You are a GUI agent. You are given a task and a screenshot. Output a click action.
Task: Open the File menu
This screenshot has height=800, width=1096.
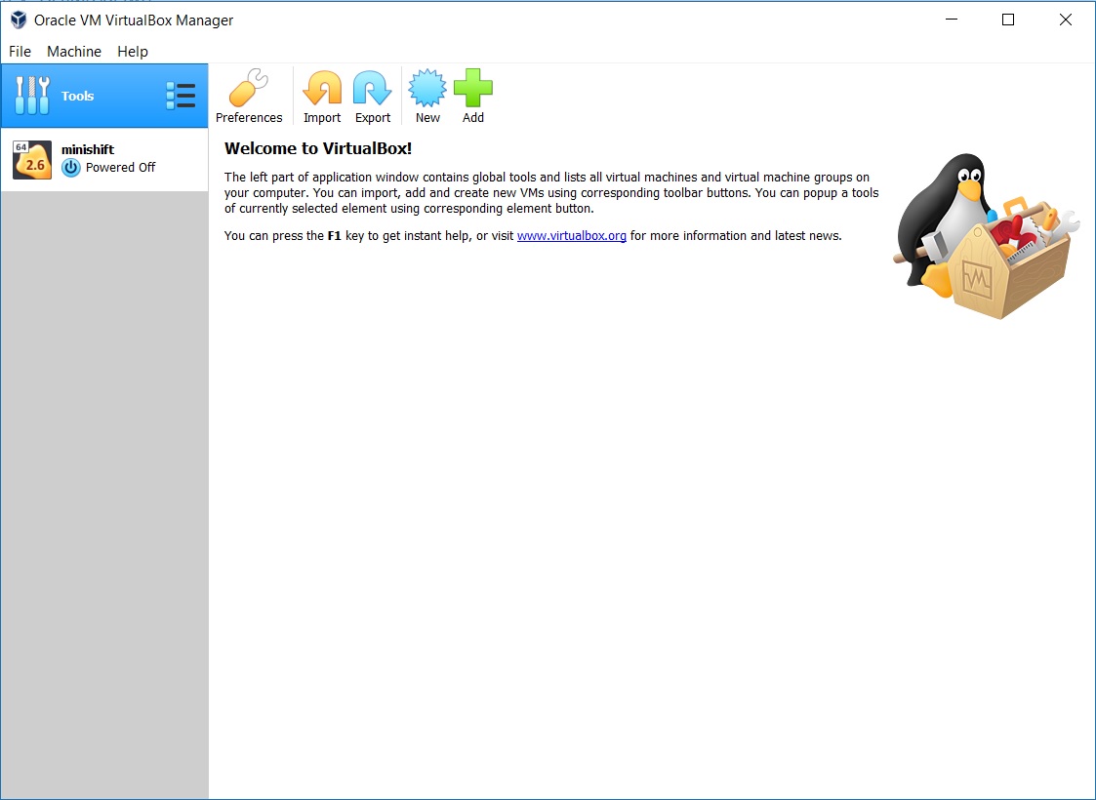pyautogui.click(x=20, y=51)
